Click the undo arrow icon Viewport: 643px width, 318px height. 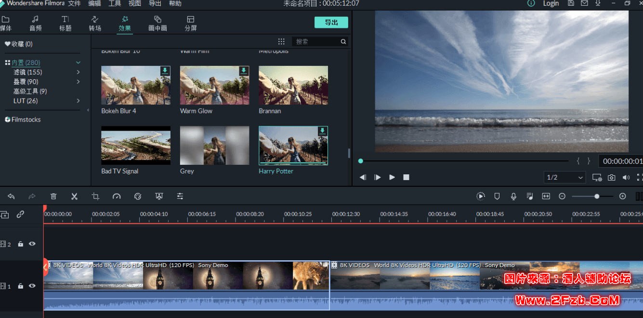(11, 196)
